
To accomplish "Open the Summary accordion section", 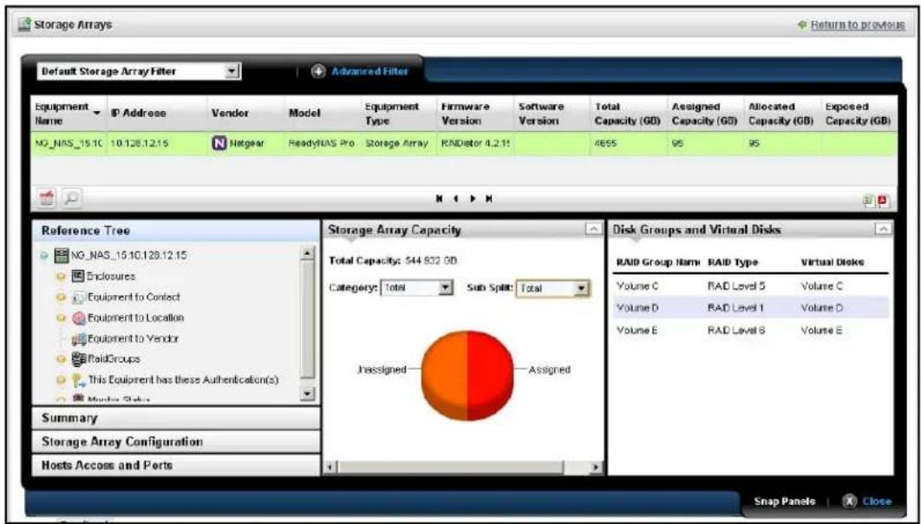I will pyautogui.click(x=176, y=418).
